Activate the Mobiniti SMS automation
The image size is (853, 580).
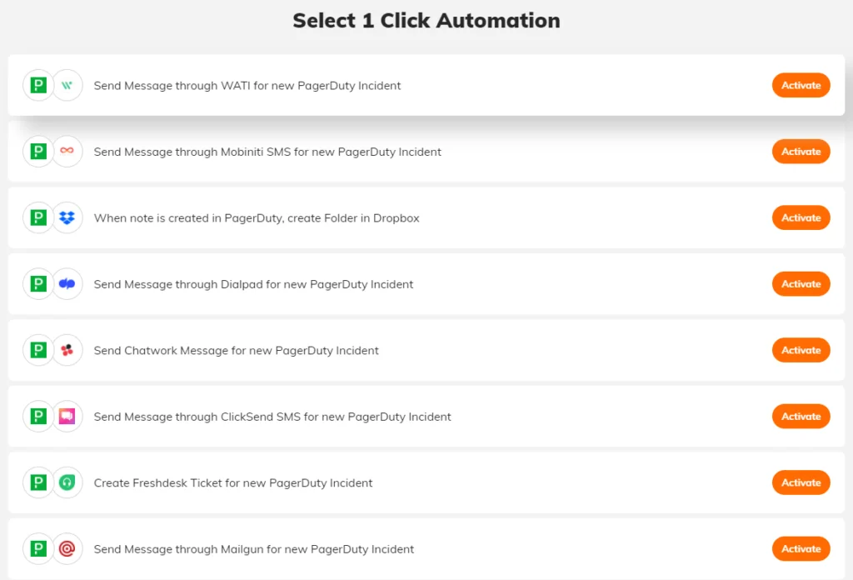(x=801, y=152)
